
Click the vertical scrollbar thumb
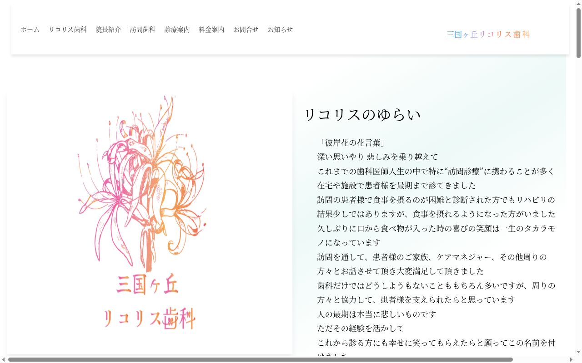coord(578,33)
